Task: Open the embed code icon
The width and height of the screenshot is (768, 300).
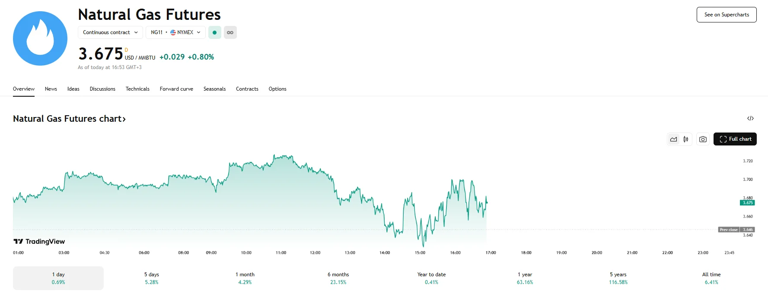Action: [750, 118]
